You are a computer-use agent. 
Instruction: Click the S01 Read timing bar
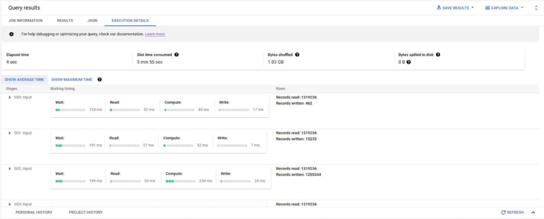[x=124, y=145]
